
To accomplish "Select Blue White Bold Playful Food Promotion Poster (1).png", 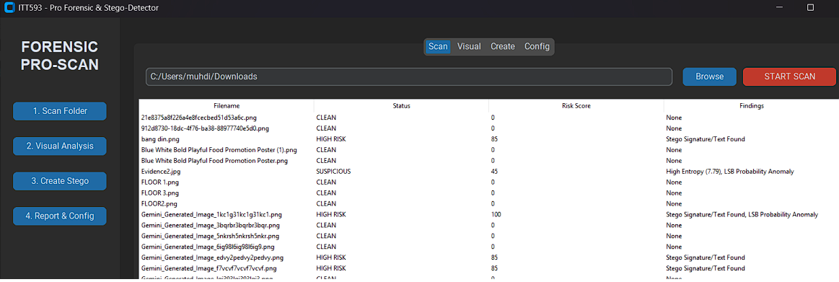I will click(x=489, y=150).
